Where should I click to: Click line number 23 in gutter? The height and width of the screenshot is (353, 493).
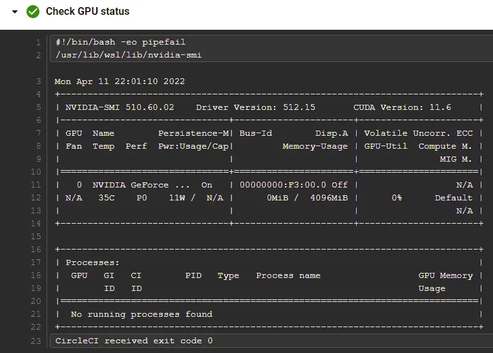[36, 341]
